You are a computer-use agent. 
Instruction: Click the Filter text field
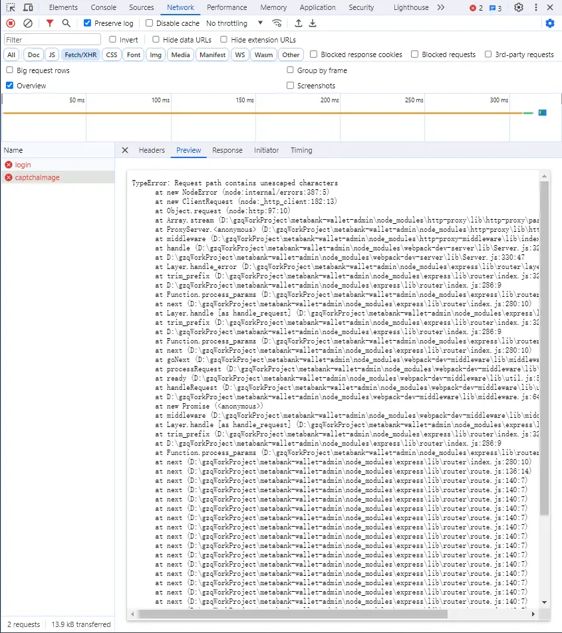(52, 40)
